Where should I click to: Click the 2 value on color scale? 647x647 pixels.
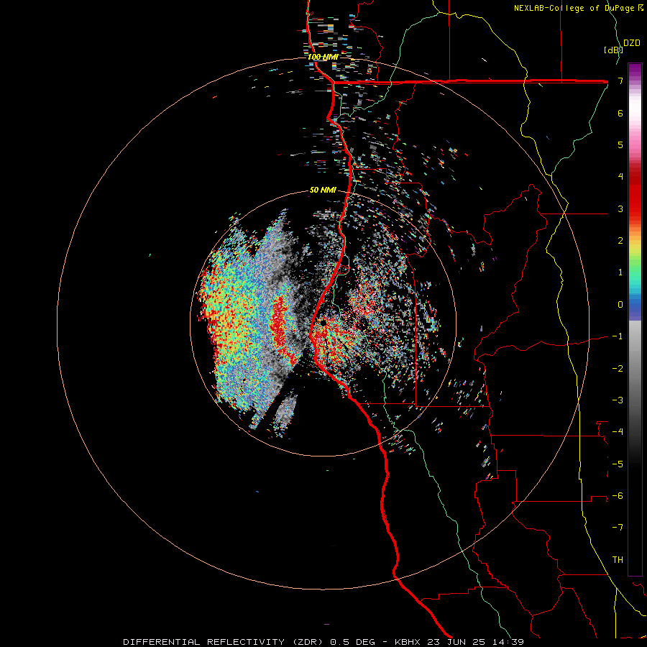pyautogui.click(x=620, y=241)
